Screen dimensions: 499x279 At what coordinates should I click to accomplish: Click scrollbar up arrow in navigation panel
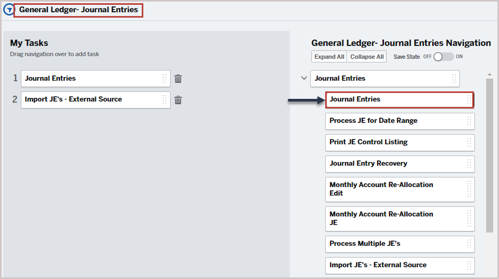click(x=489, y=74)
